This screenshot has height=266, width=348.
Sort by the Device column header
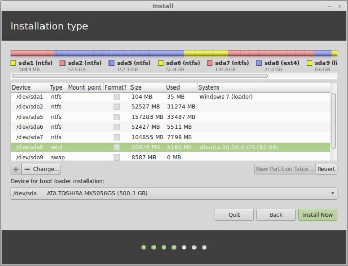[30, 87]
